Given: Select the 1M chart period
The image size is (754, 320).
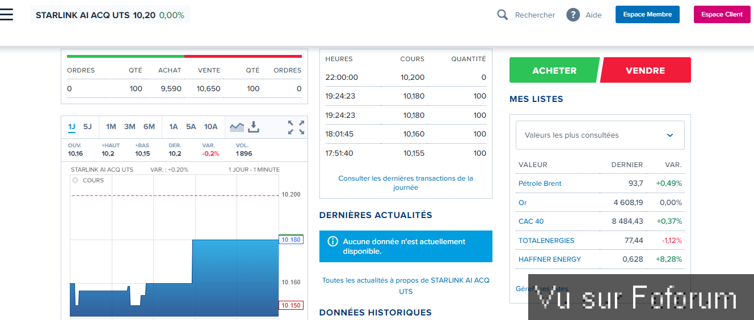Looking at the screenshot, I should [x=111, y=127].
